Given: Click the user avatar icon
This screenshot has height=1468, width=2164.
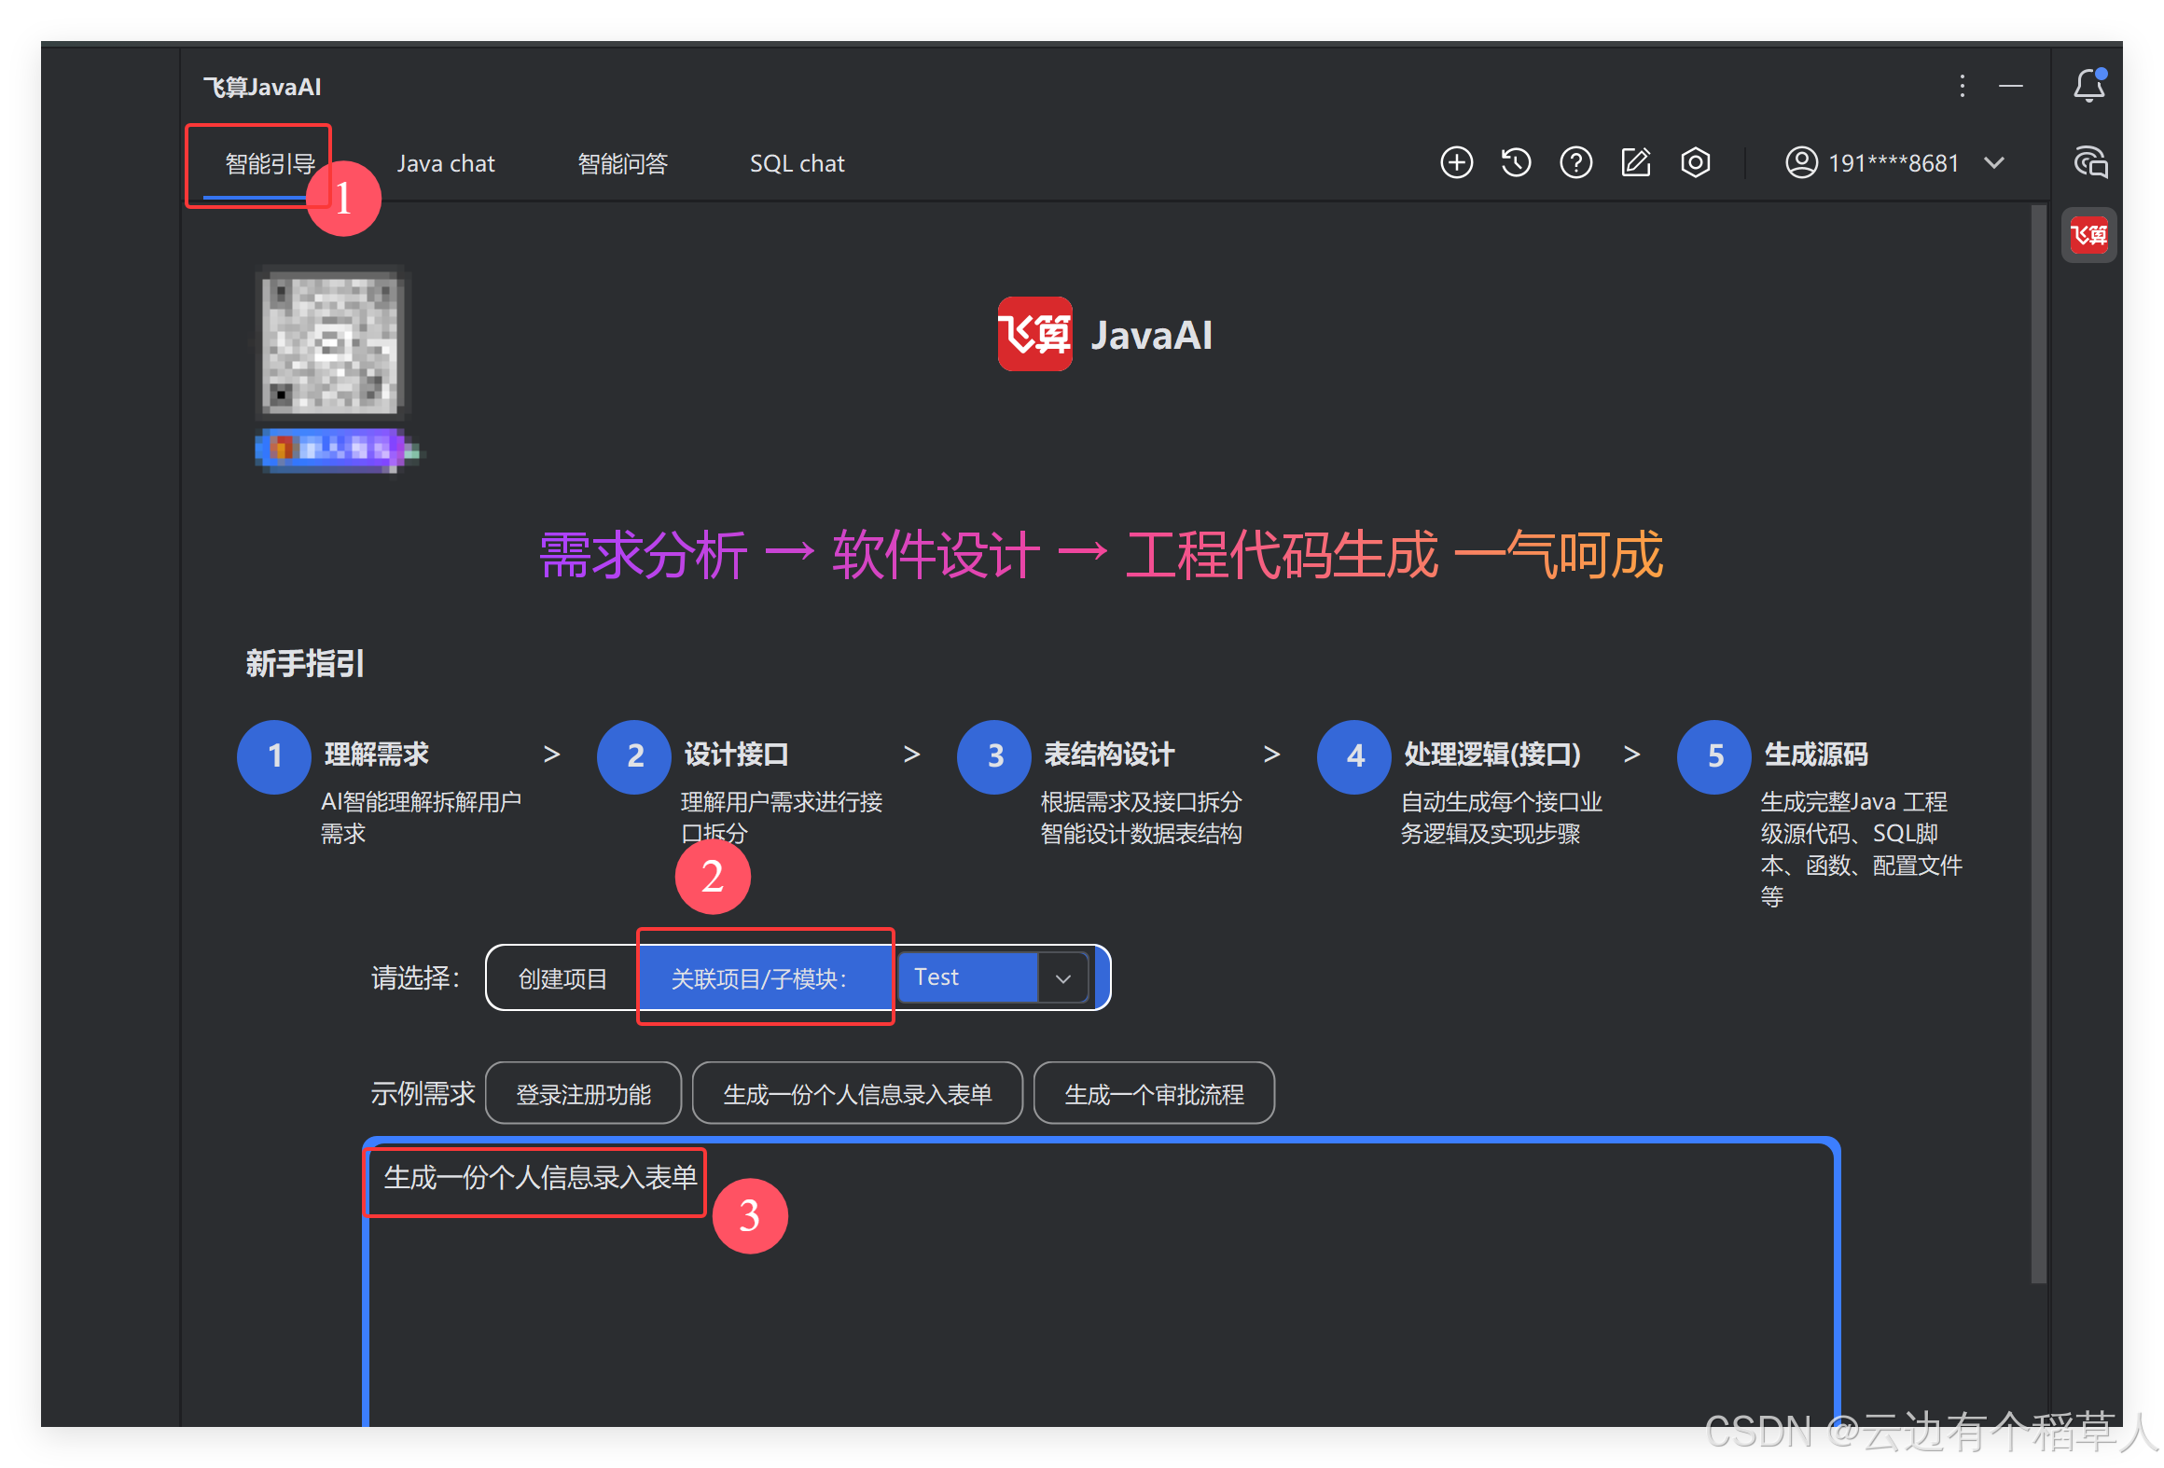Looking at the screenshot, I should [x=1801, y=162].
